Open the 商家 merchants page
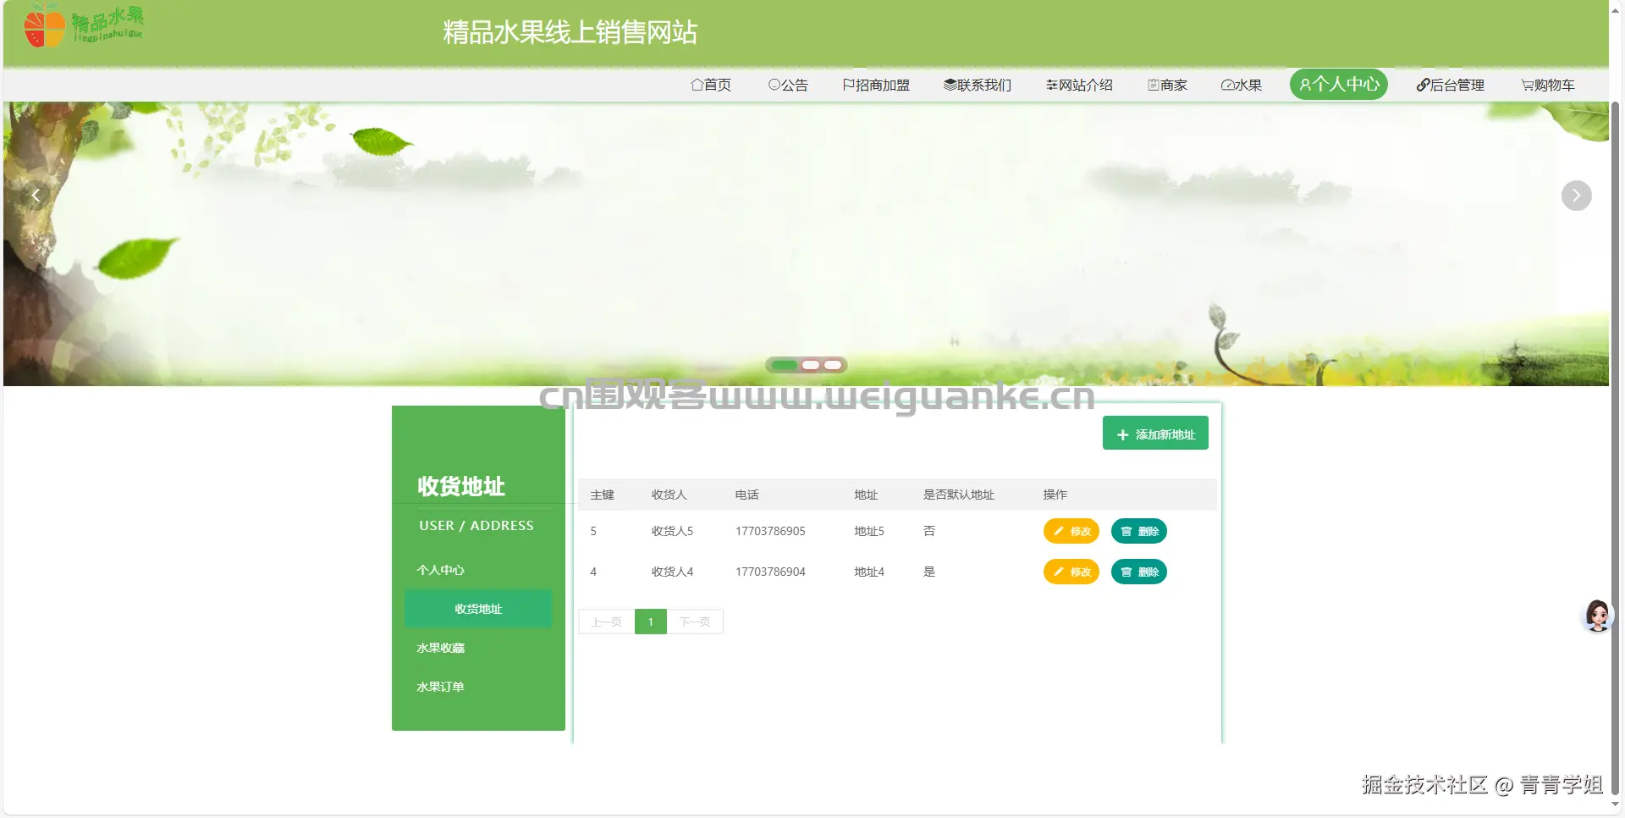 1167,85
